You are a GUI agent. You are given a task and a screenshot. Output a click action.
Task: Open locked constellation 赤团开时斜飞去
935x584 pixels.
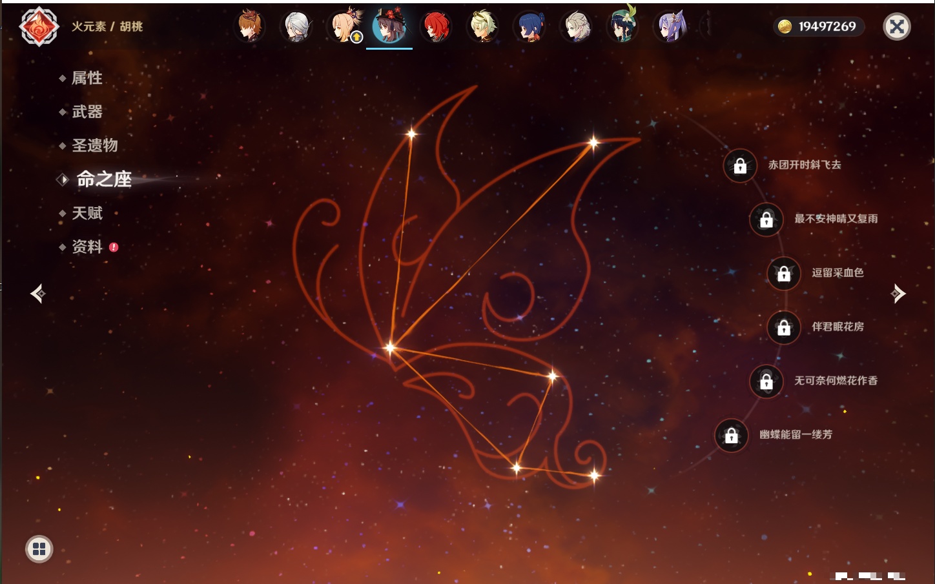(740, 166)
